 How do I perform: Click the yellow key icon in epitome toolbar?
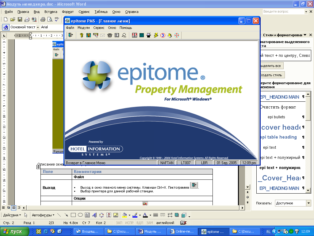pyautogui.click(x=82, y=35)
